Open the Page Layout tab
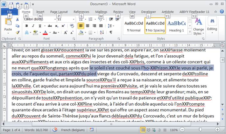226x134 pixels. point(59,12)
